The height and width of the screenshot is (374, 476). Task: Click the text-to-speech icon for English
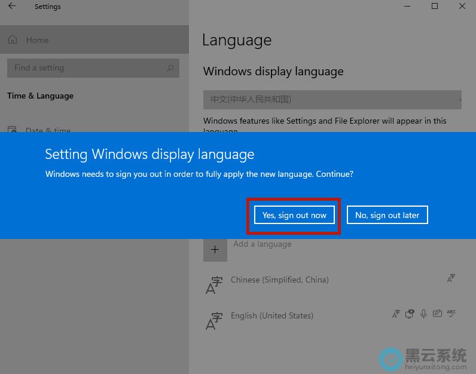pyautogui.click(x=410, y=314)
